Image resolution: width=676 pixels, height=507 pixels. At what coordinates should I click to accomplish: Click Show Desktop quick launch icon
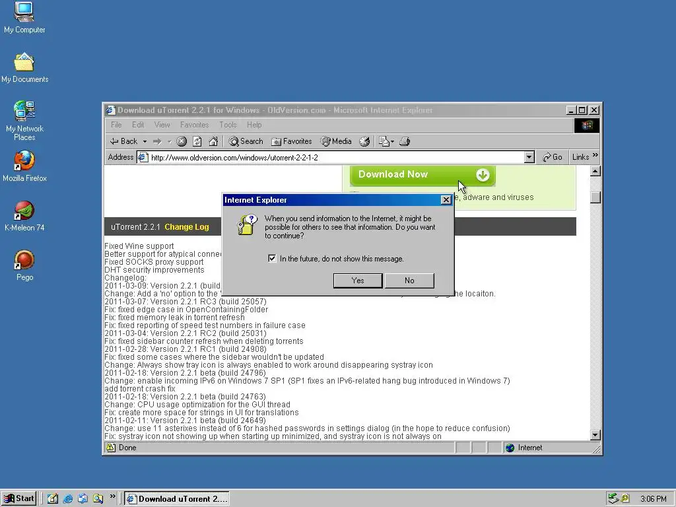coord(53,499)
